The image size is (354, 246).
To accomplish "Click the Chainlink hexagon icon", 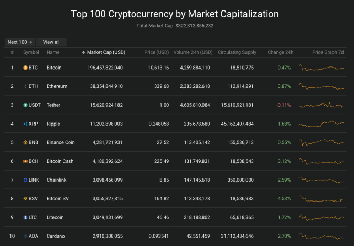I will pos(25,180).
